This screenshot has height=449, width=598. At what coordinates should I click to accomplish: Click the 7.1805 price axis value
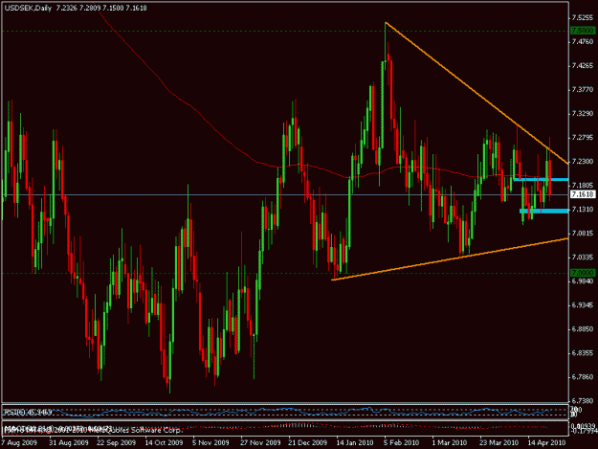[583, 186]
